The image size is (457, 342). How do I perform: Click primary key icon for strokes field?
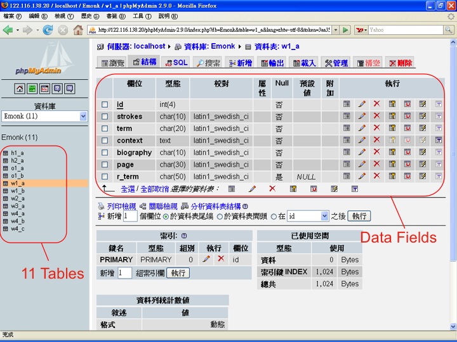(392, 116)
